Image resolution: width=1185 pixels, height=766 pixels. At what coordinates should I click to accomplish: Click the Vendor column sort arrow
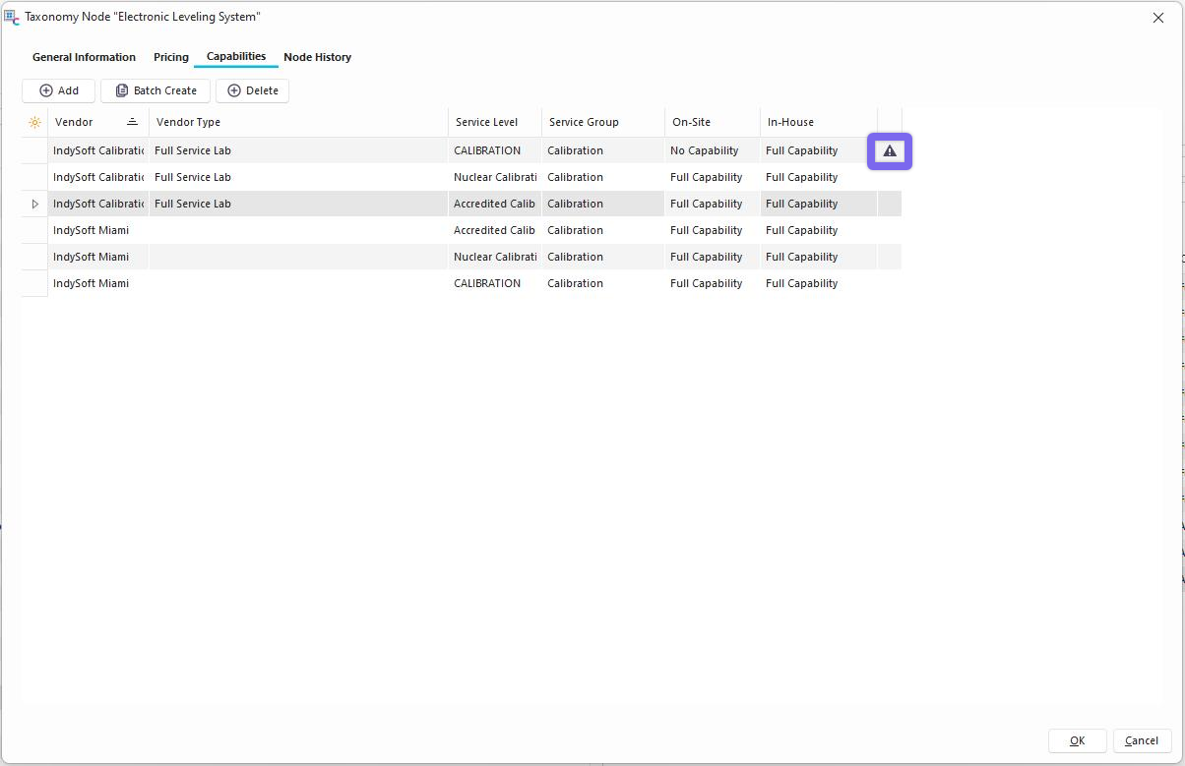[x=132, y=122]
